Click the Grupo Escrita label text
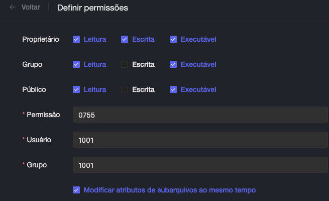This screenshot has width=329, height=201. (143, 64)
